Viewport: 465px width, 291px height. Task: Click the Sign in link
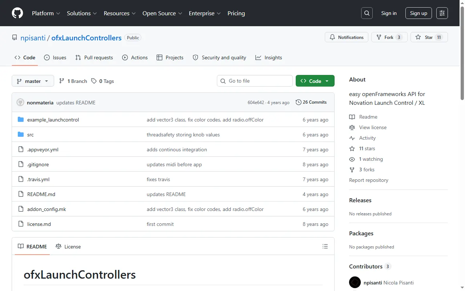point(389,13)
